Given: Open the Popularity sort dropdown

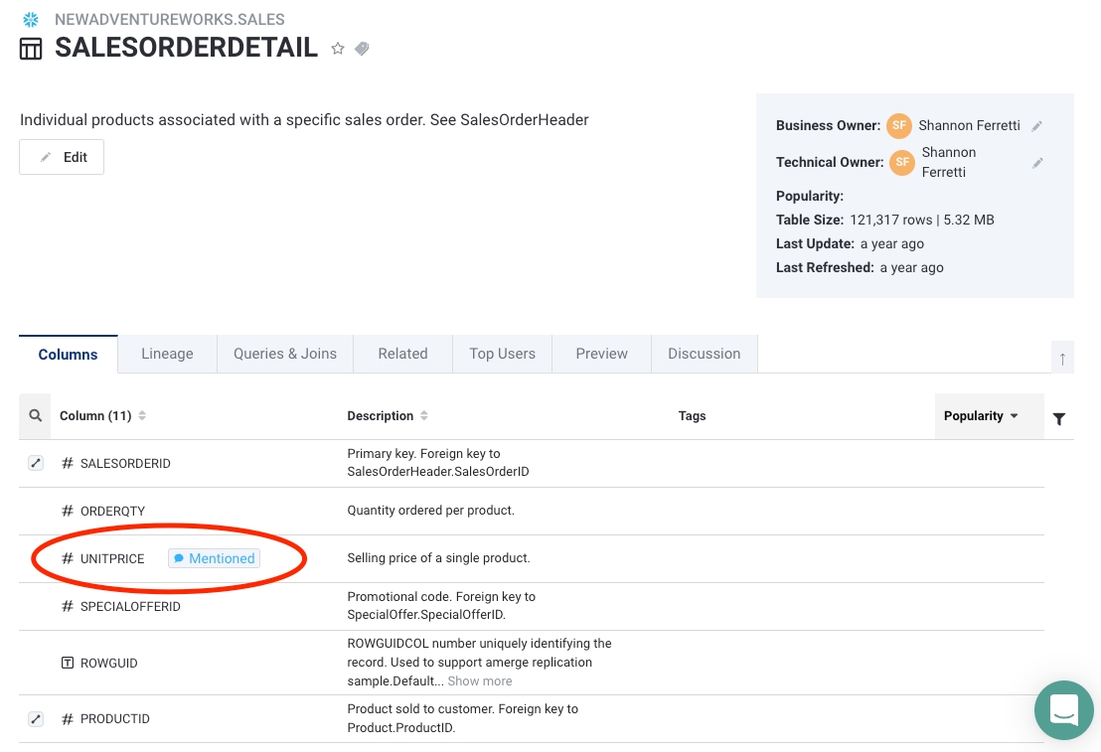Looking at the screenshot, I should tap(981, 416).
